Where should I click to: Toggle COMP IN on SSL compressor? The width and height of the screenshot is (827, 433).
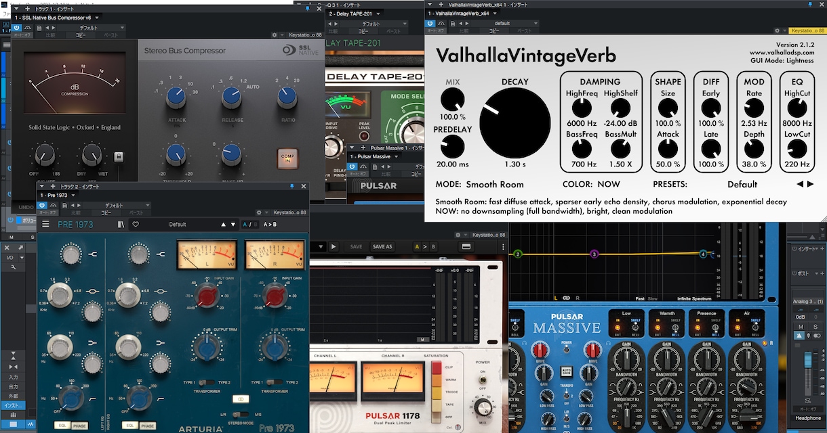coord(287,158)
